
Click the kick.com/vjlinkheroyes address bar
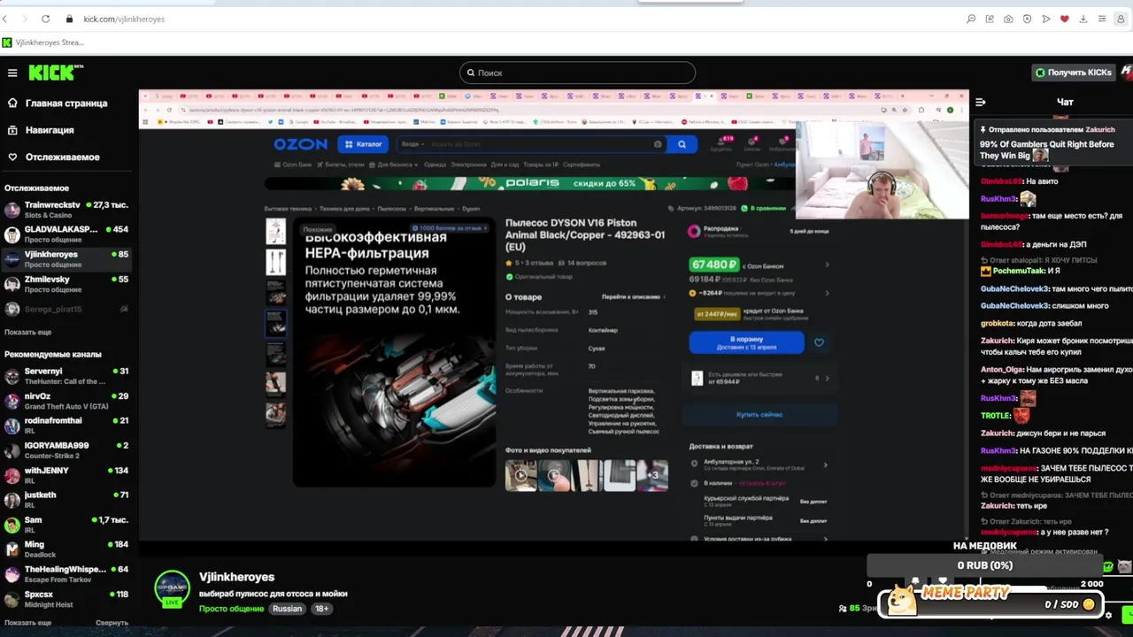124,19
